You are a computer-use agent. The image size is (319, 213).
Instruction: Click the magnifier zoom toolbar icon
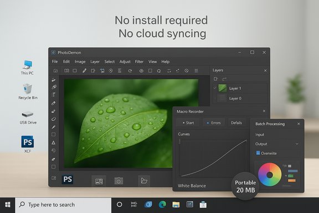(x=159, y=71)
